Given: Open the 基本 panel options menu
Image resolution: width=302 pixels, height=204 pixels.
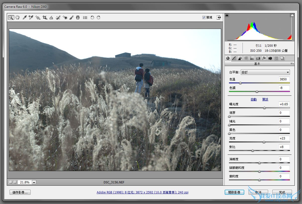Looking at the screenshot, I should coord(292,64).
